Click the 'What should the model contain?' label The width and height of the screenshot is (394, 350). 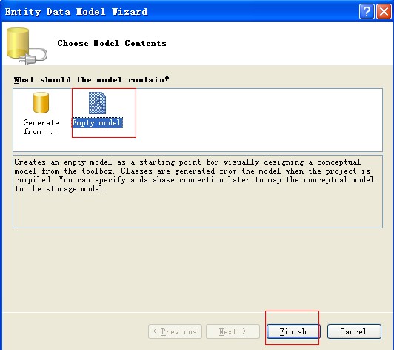(x=92, y=80)
